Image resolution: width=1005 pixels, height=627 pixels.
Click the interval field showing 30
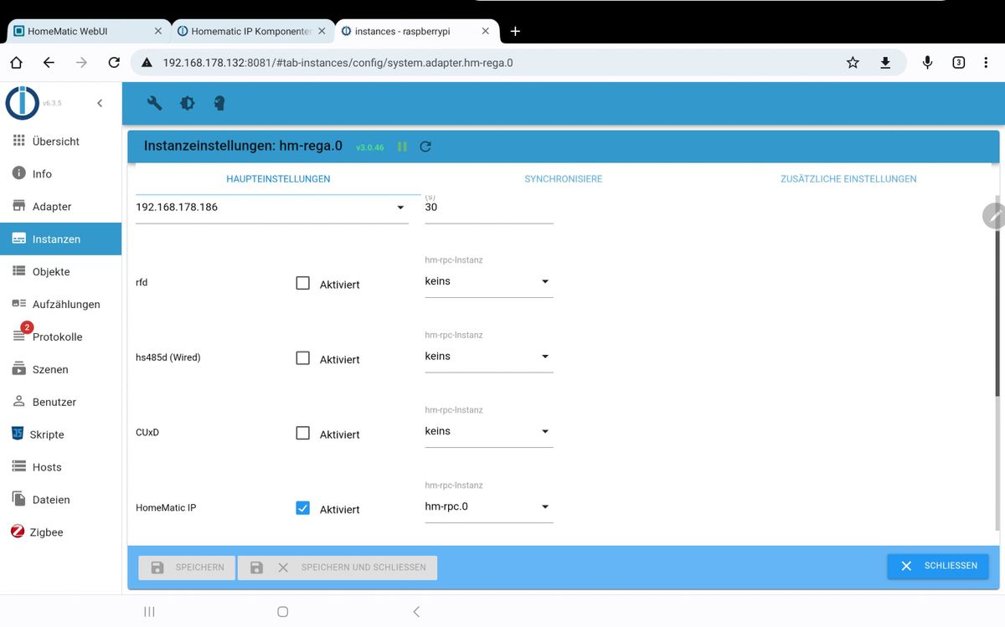[489, 208]
